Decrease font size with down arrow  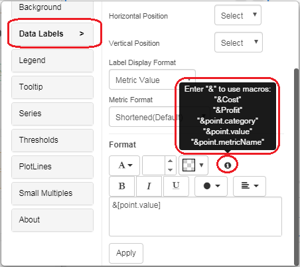click(170, 170)
